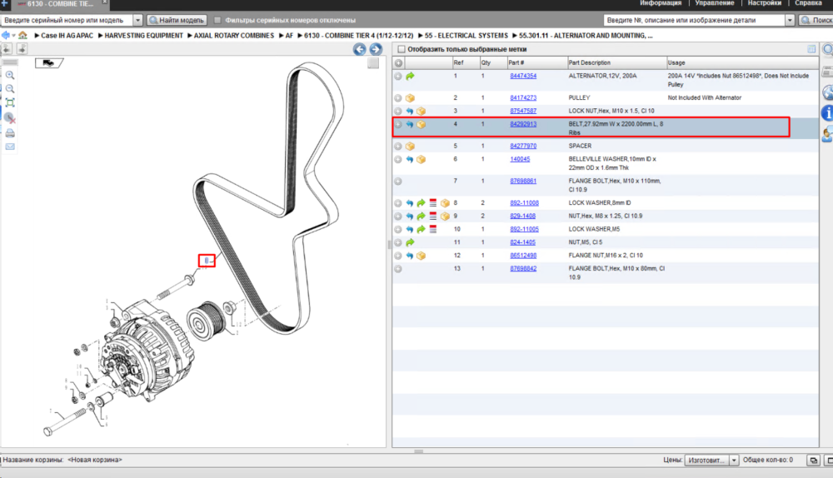Open part number 140045 link
Viewport: 833px width, 478px height.
[x=520, y=159]
